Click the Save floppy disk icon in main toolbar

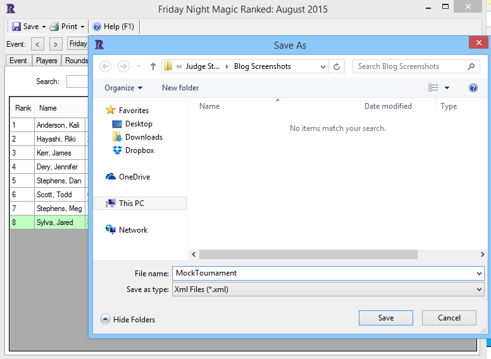(x=16, y=27)
